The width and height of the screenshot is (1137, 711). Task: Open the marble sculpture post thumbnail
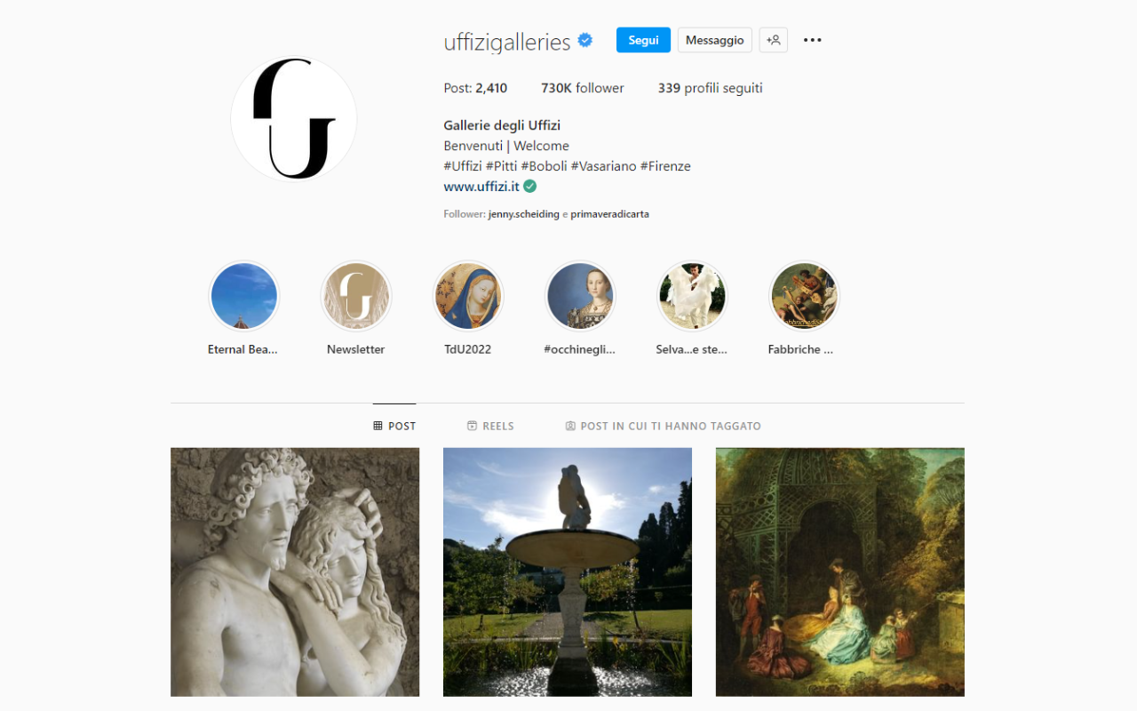(295, 572)
